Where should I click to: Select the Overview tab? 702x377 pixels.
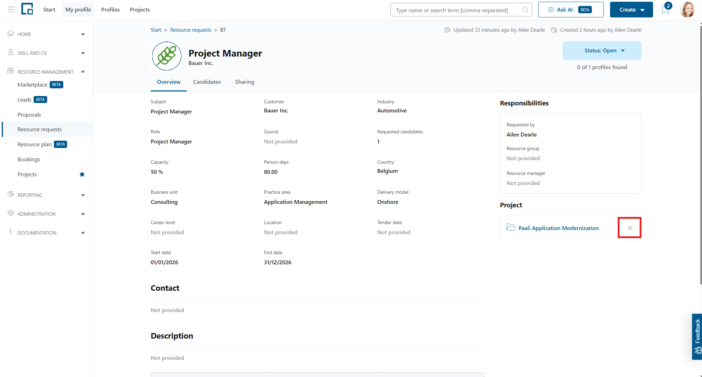[169, 82]
